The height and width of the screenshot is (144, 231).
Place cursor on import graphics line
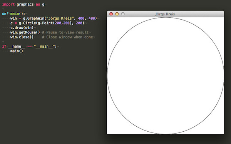click(23, 4)
